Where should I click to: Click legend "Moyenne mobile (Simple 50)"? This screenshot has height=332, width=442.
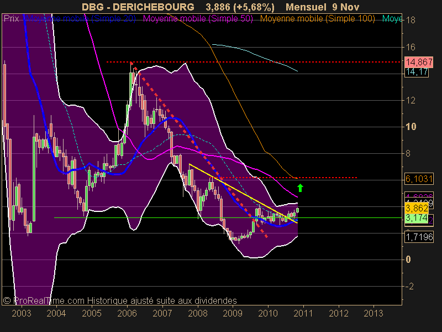[198, 19]
